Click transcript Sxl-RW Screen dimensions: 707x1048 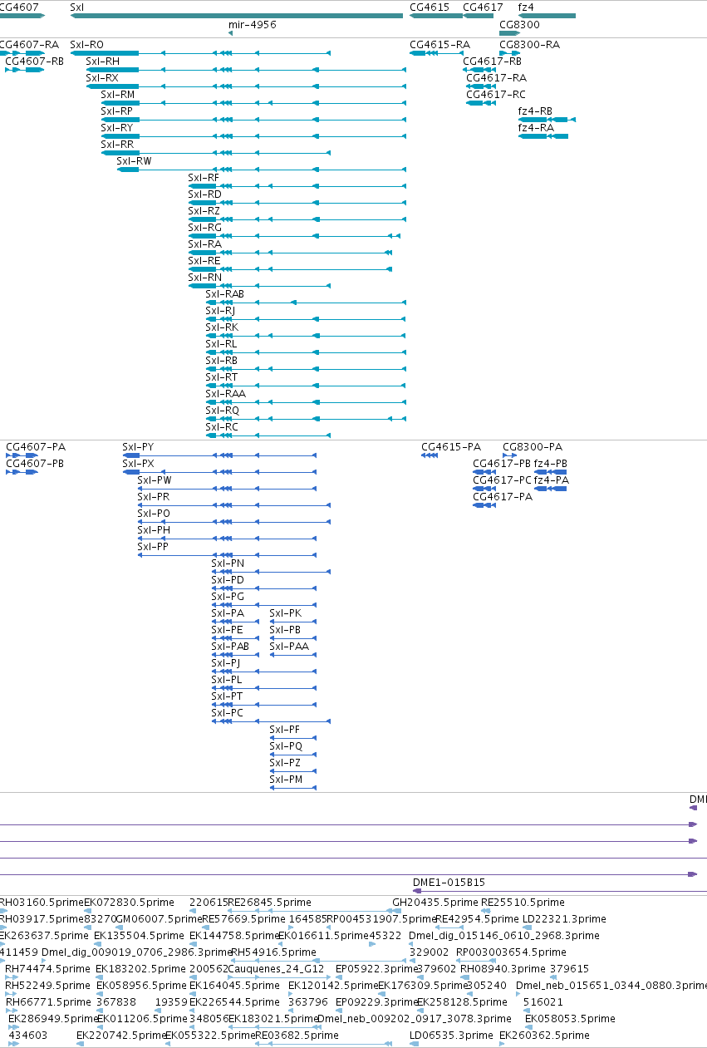pos(135,161)
